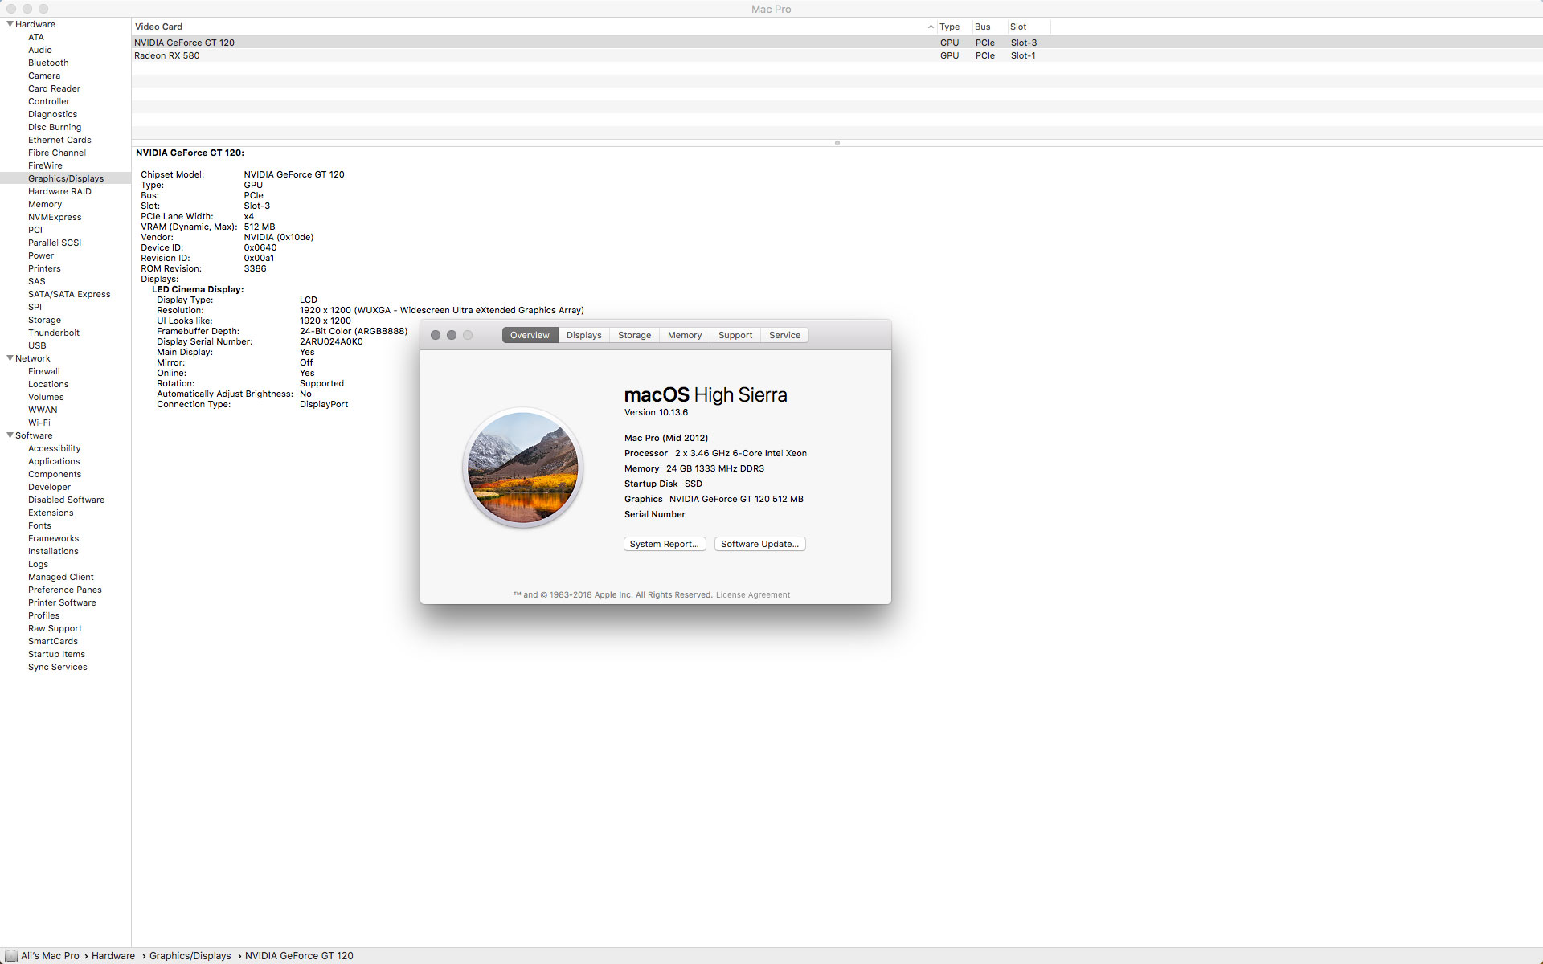Click the pane splitter divider handle

(x=837, y=143)
